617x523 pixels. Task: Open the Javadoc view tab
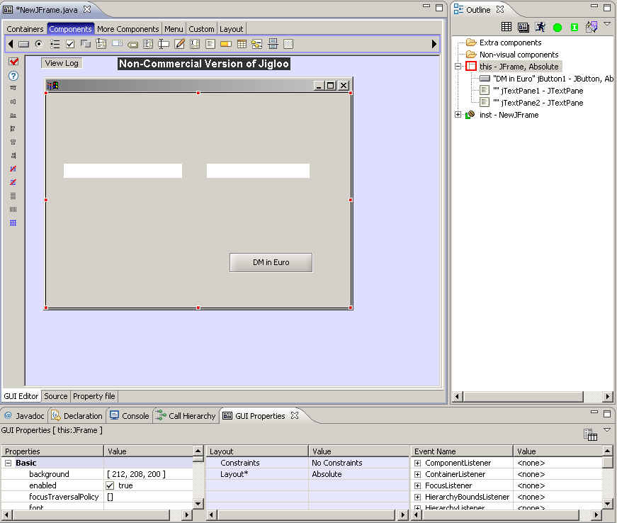(x=24, y=416)
